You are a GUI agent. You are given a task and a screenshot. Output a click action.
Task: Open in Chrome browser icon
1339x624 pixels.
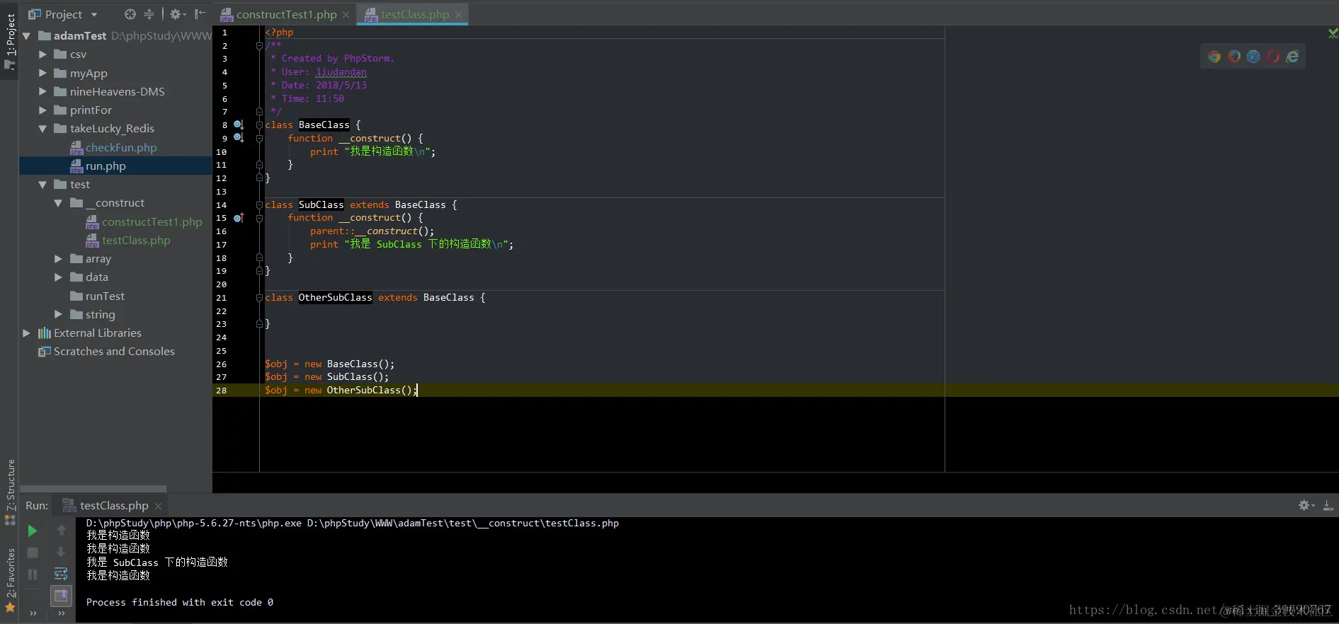pos(1214,57)
